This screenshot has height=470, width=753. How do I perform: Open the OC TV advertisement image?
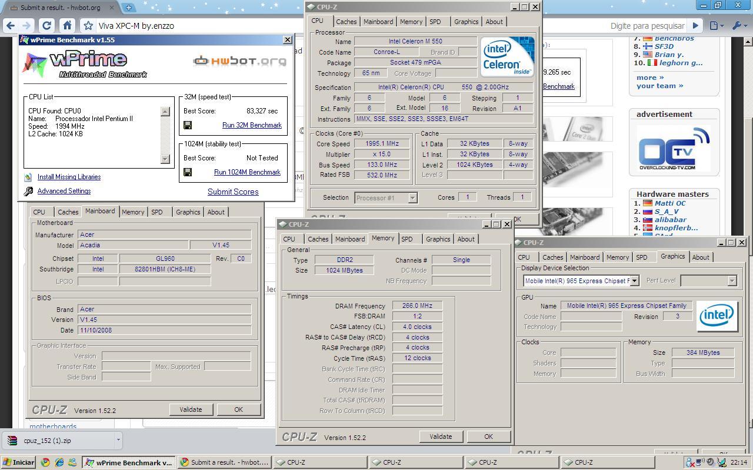[674, 149]
